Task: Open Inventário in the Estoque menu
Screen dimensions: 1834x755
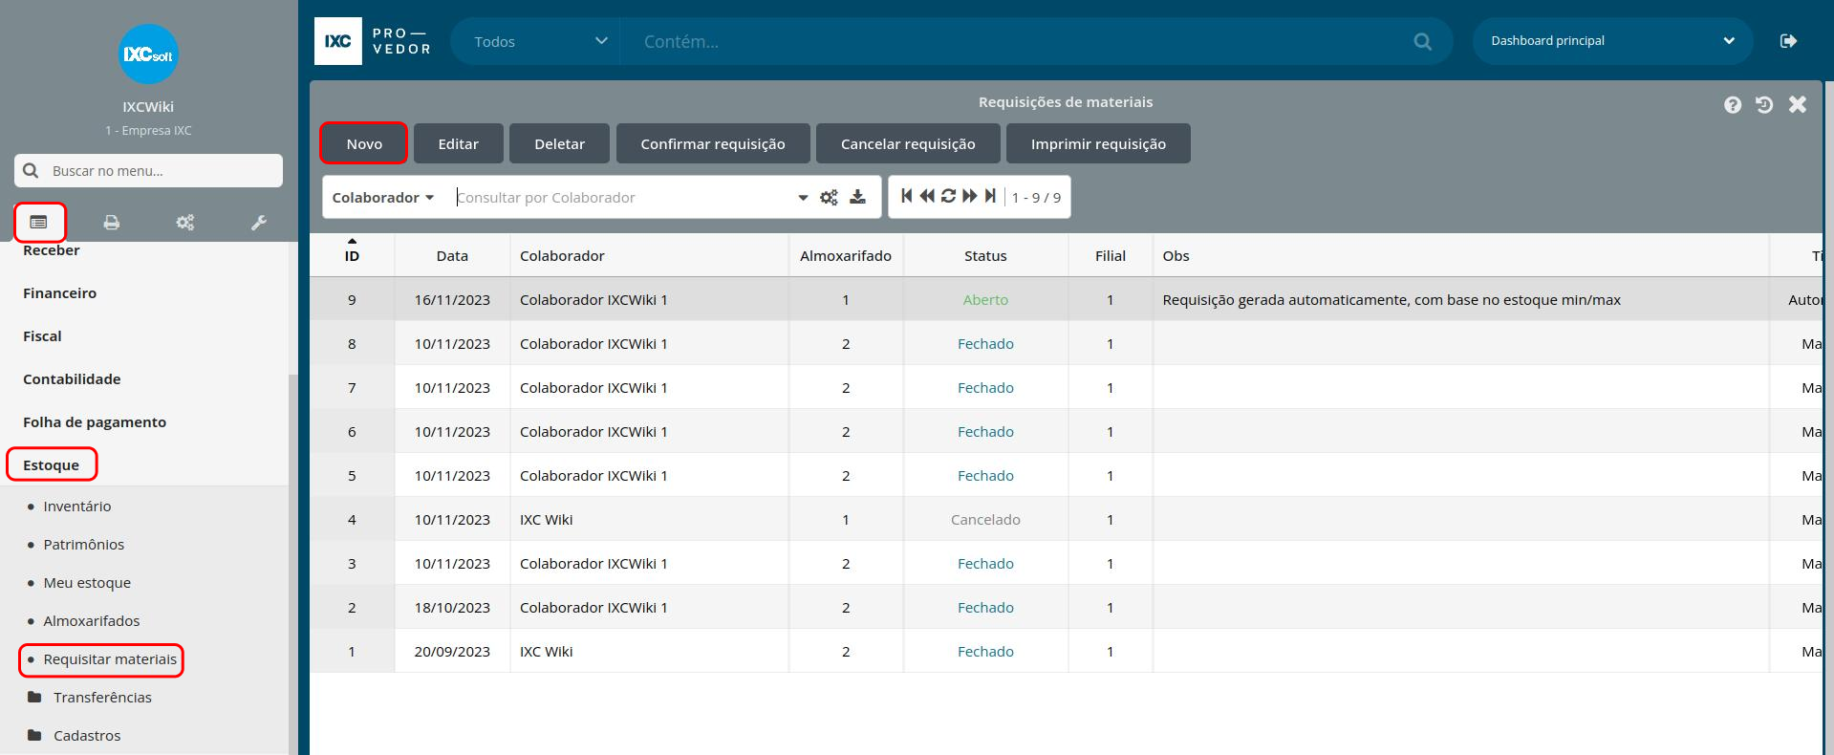Action: point(77,507)
